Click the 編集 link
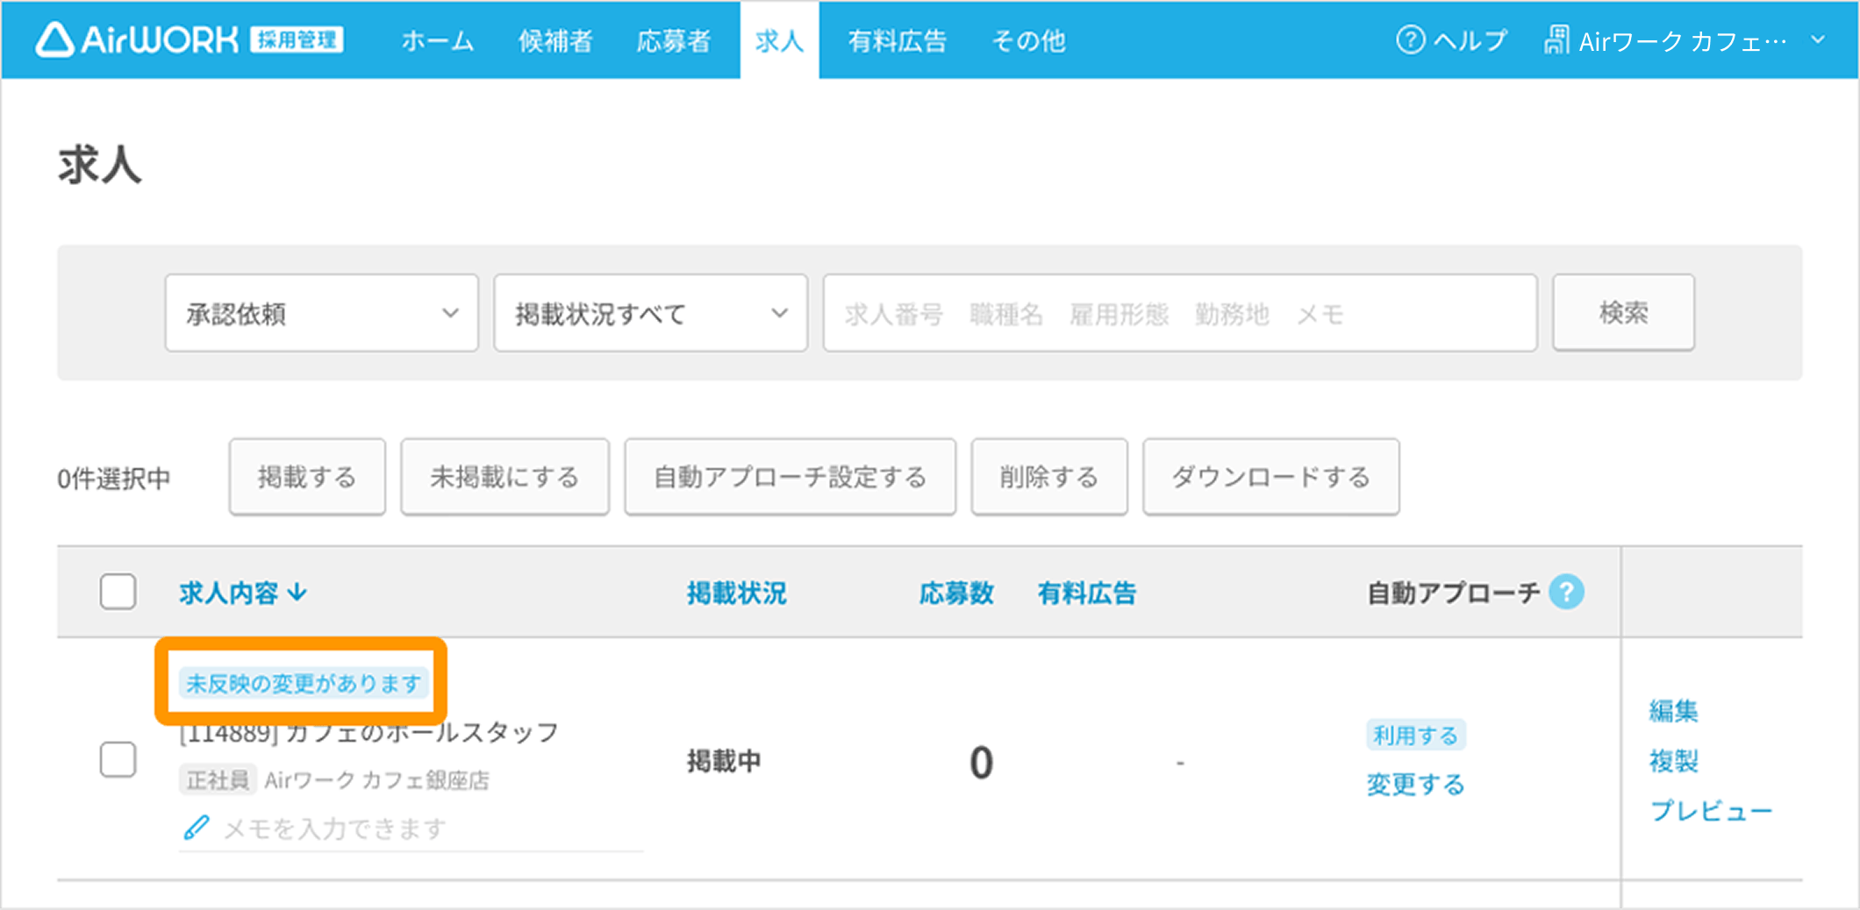1860x910 pixels. pyautogui.click(x=1673, y=710)
